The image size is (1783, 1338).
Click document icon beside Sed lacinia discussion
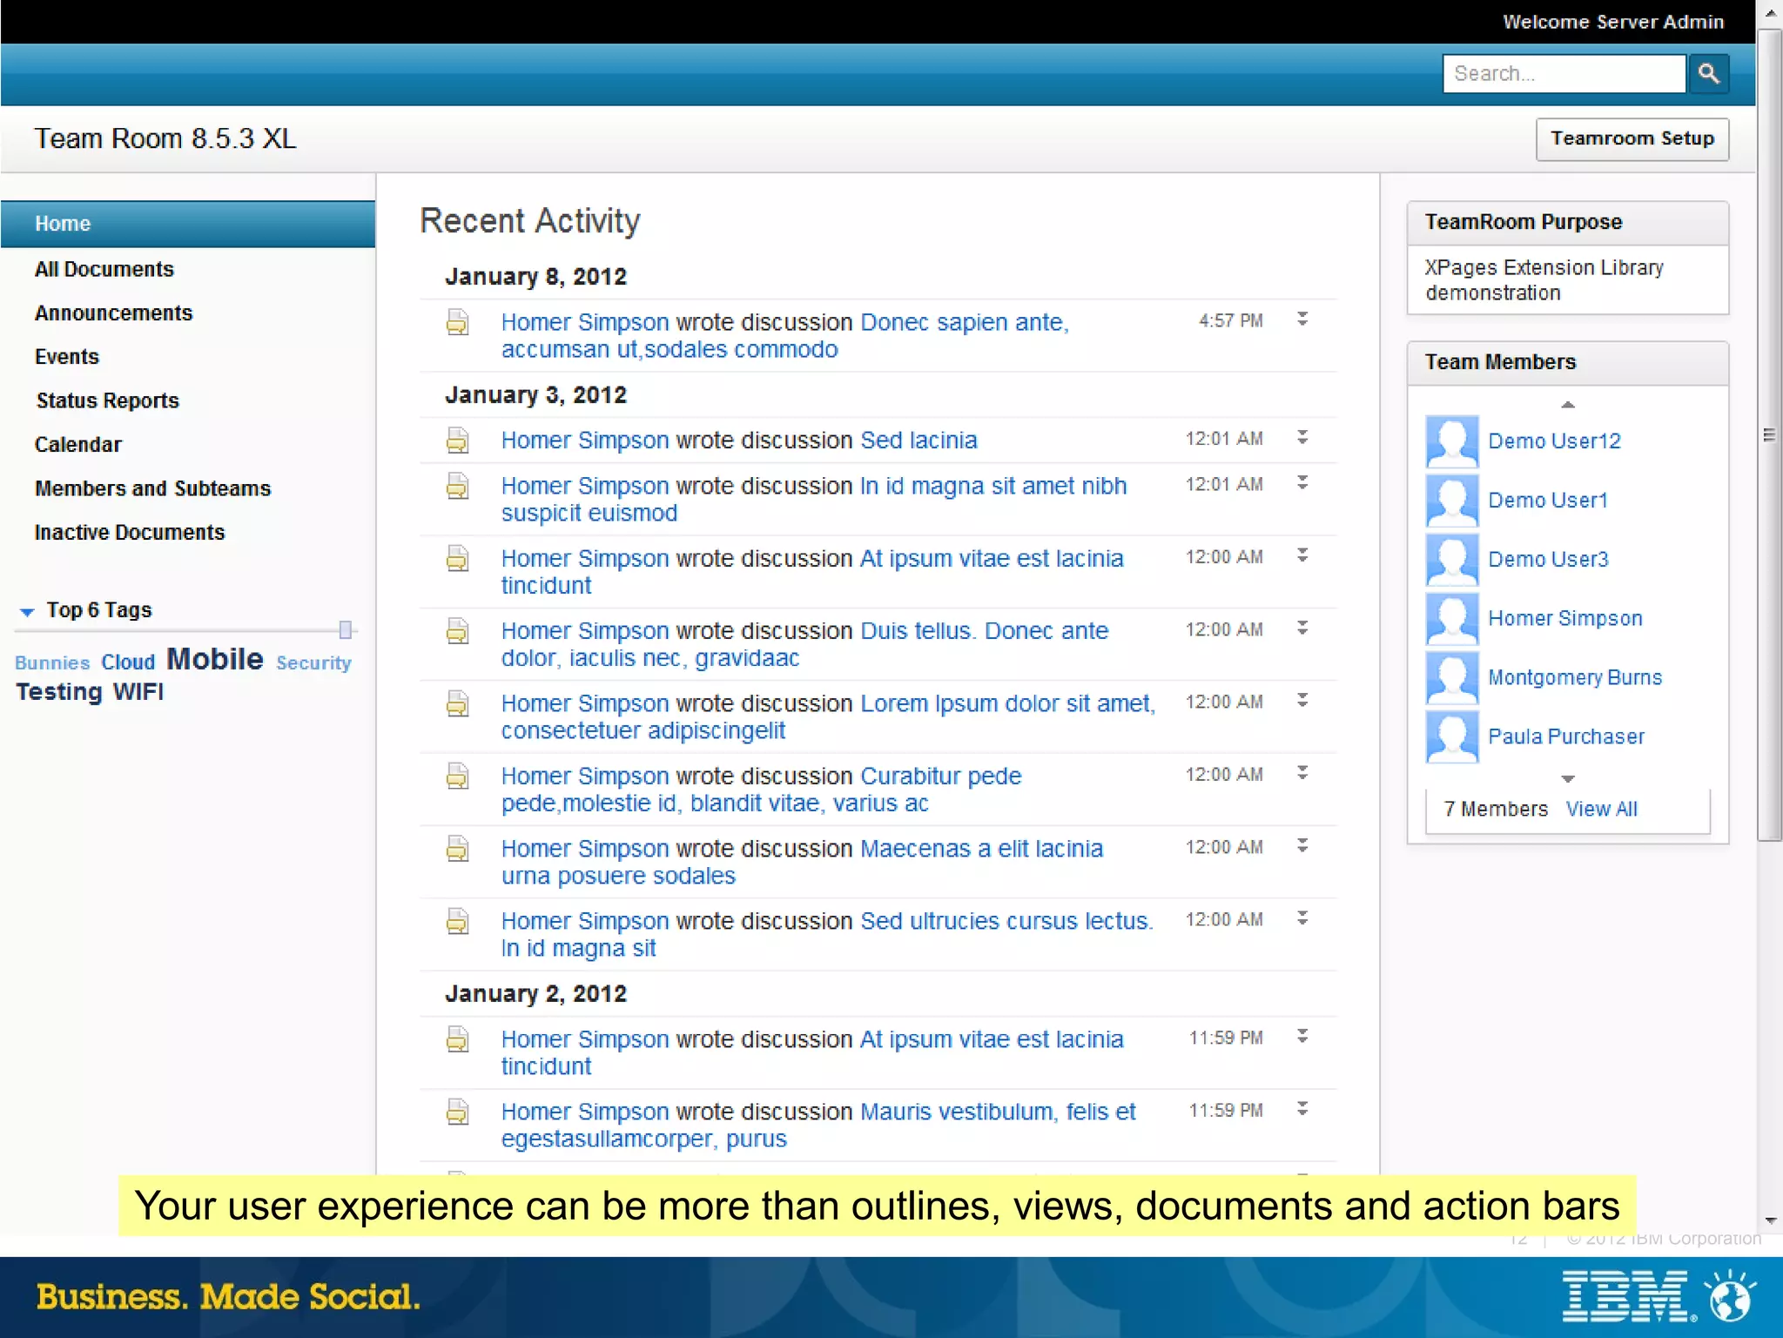click(457, 440)
